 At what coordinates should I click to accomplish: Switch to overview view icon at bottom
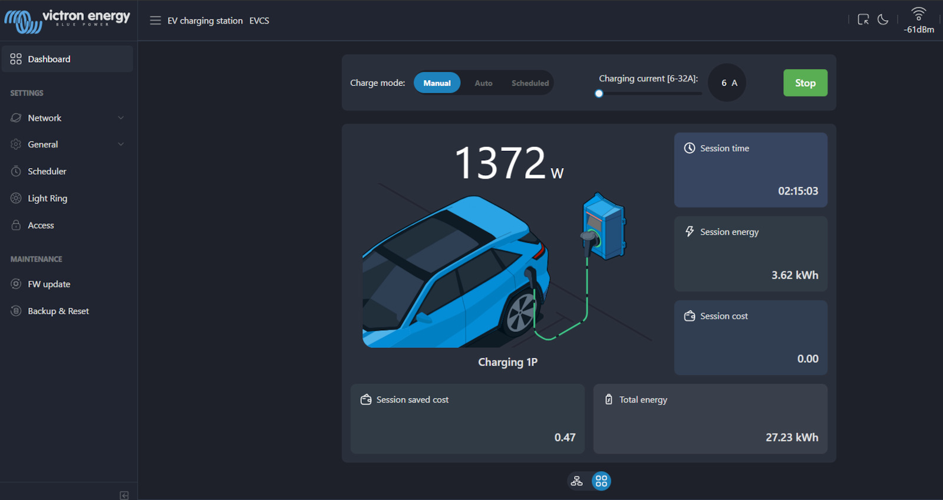[x=577, y=481]
